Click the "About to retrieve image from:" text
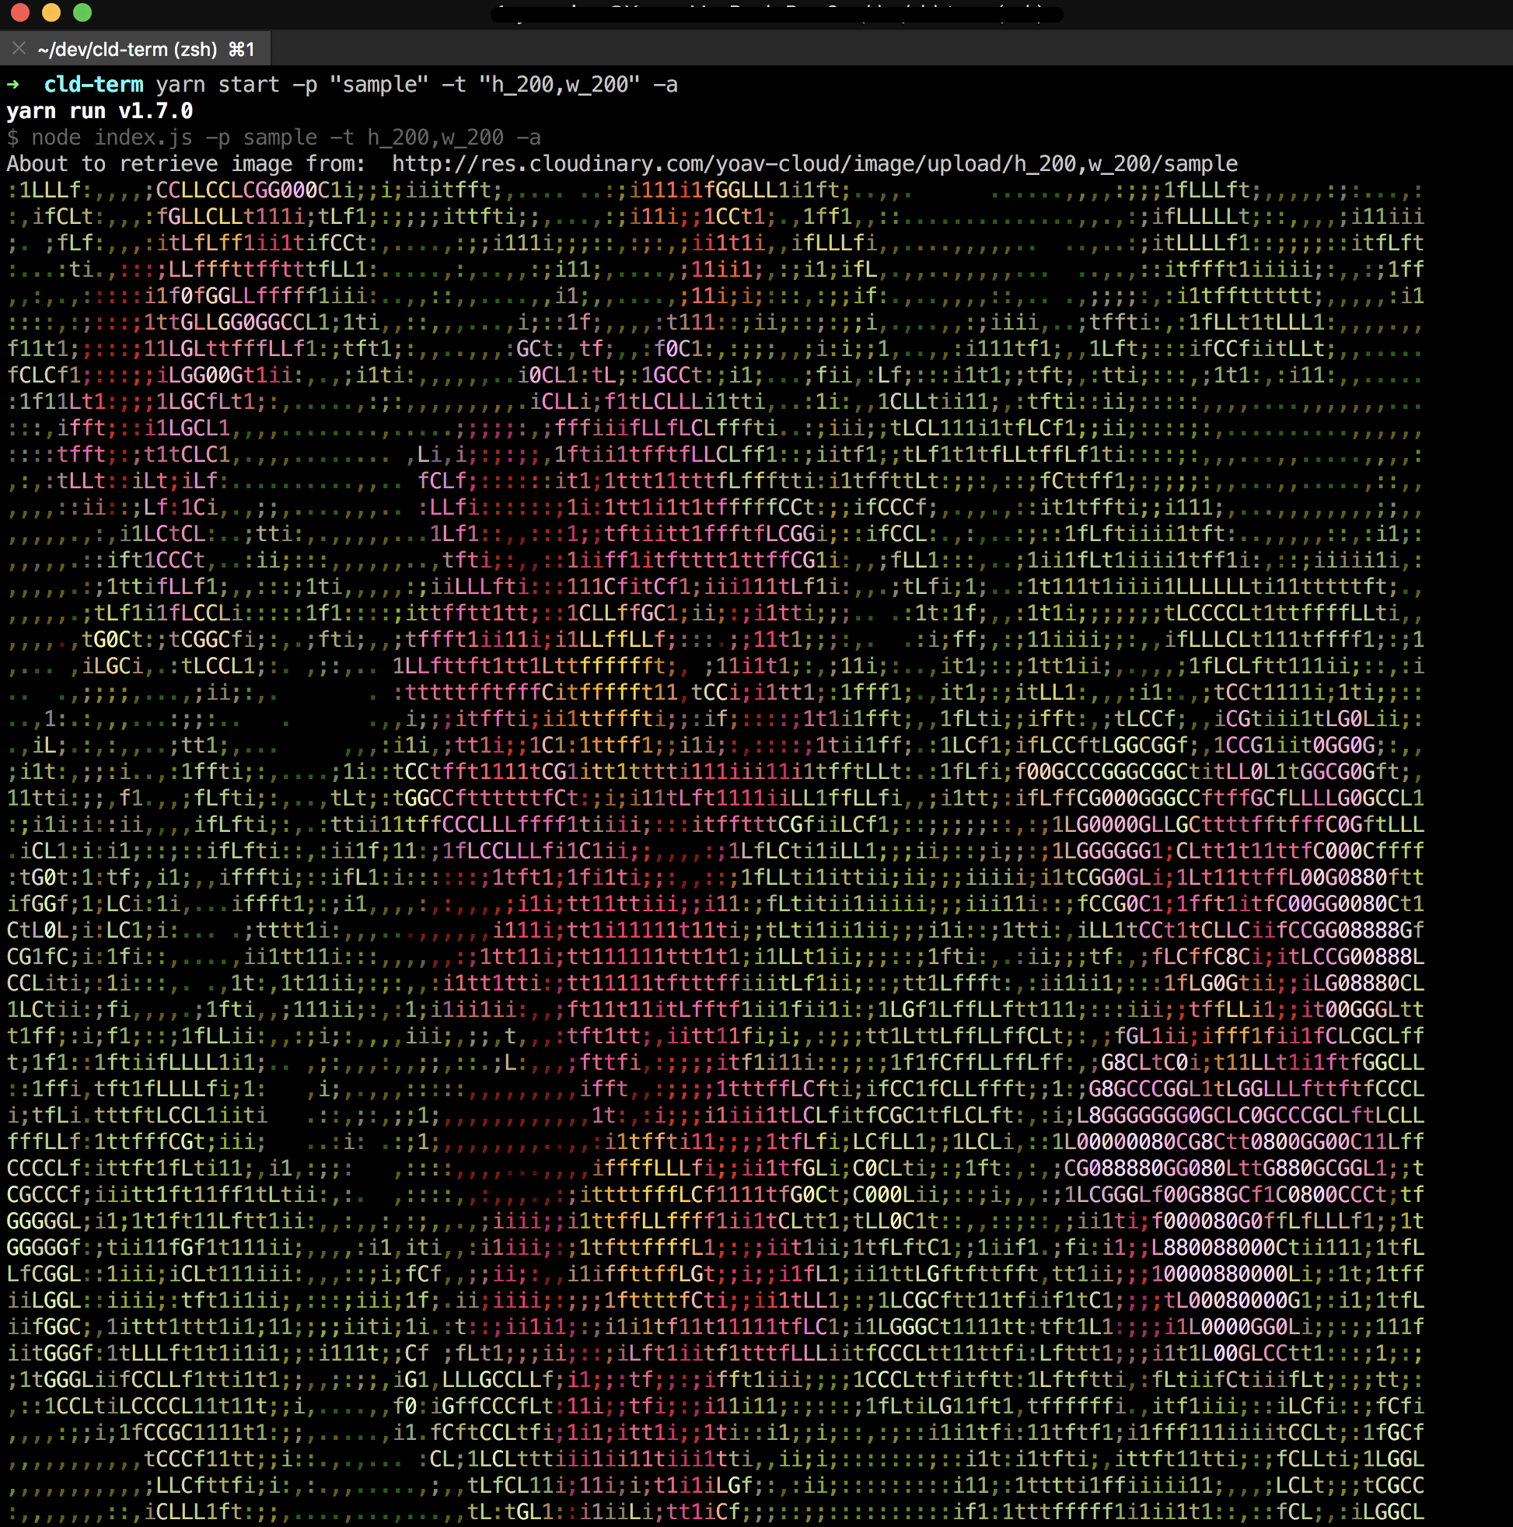The width and height of the screenshot is (1513, 1527). (186, 163)
